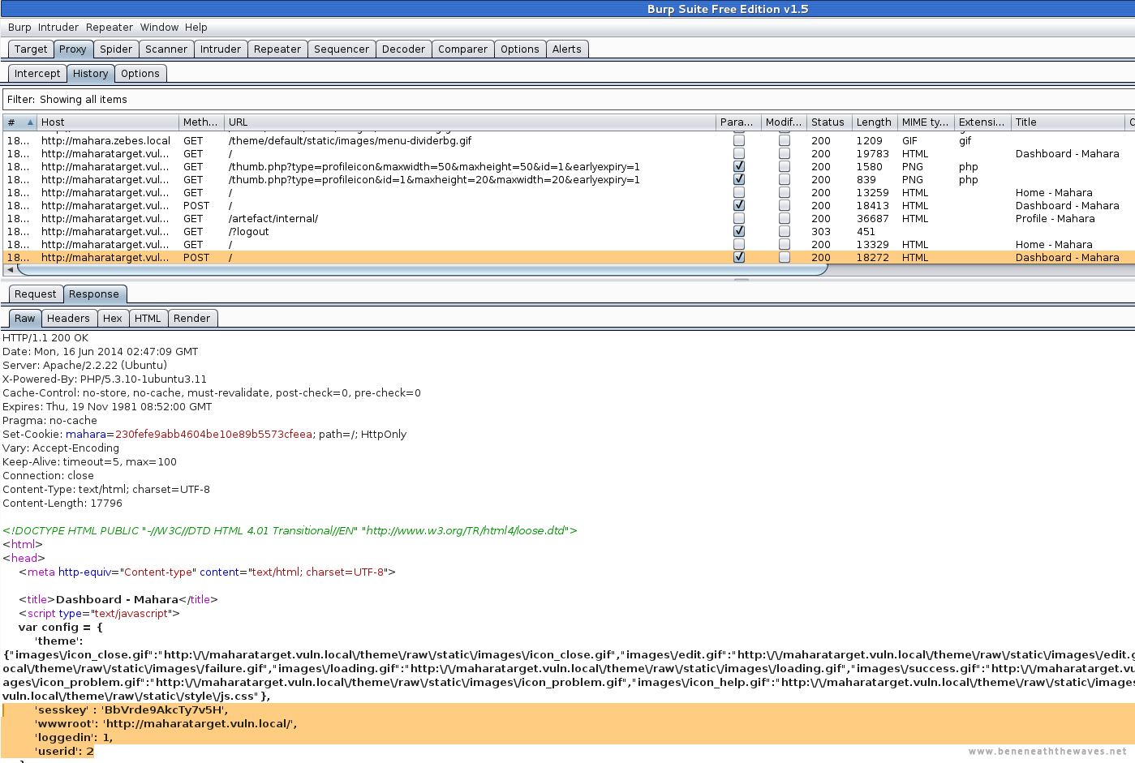Switch to the Sequencer tab
This screenshot has width=1135, height=763.
point(342,49)
